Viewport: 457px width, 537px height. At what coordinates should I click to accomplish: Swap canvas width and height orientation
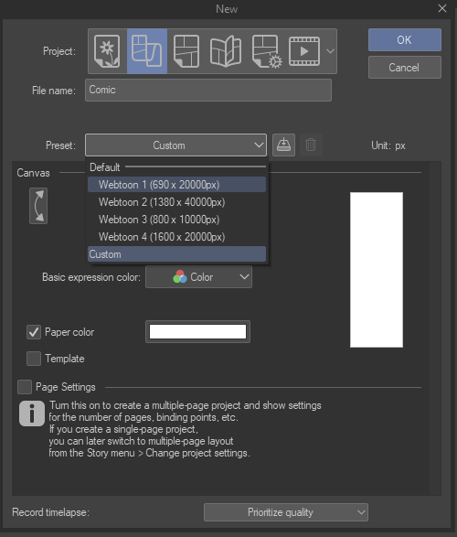point(38,206)
